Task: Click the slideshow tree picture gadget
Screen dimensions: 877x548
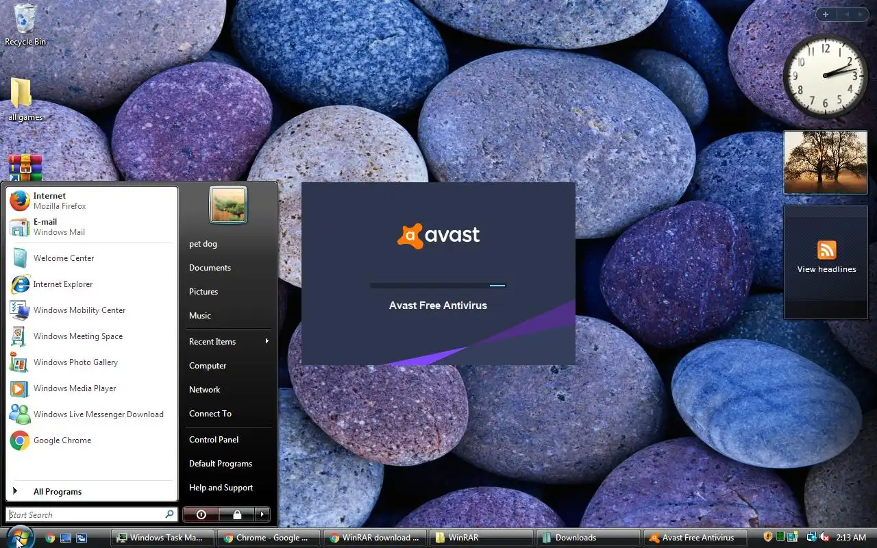Action: coord(826,162)
